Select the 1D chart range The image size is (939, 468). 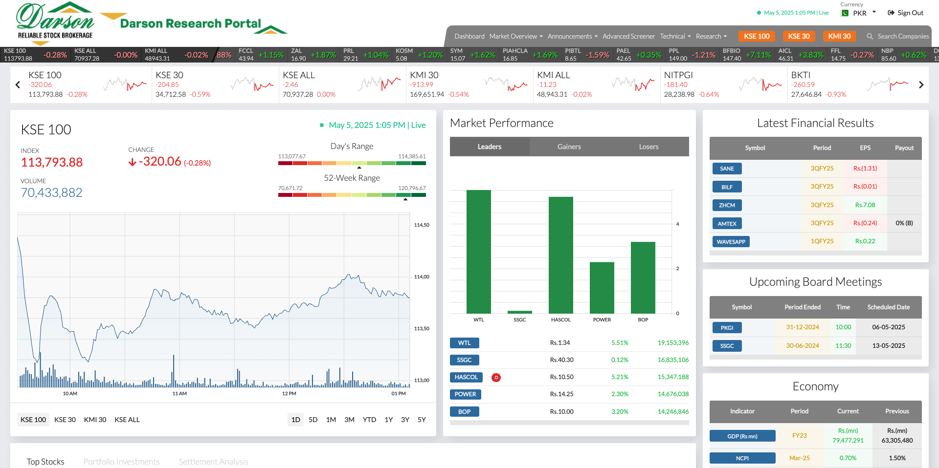pyautogui.click(x=296, y=420)
